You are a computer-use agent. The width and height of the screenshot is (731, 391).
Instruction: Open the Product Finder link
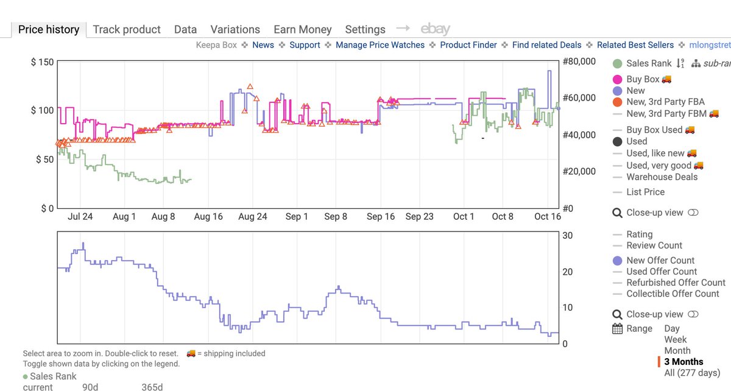click(468, 45)
